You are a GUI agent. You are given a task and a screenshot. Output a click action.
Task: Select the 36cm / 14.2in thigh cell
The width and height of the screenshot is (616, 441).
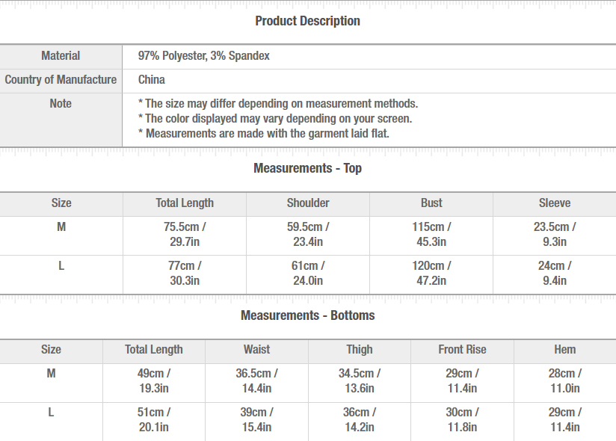point(360,420)
